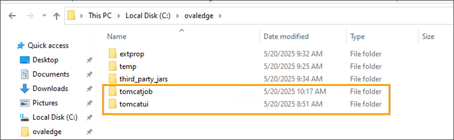Sort by Name column header
The height and width of the screenshot is (140, 454).
pos(117,36)
